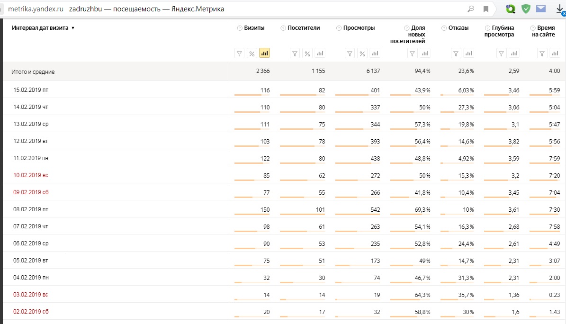The image size is (566, 324).
Task: Click the bookmark icon in address bar
Action: coord(486,9)
